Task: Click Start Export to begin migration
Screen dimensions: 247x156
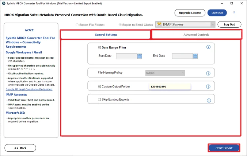Action: tap(224, 148)
